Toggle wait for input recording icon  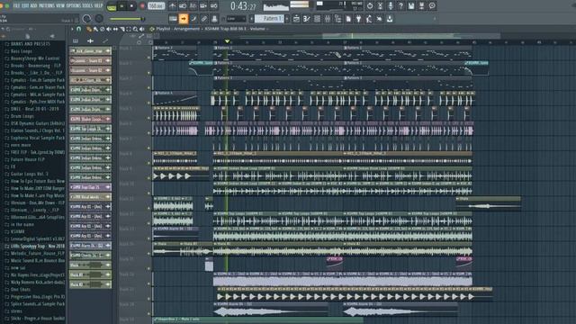click(x=183, y=6)
